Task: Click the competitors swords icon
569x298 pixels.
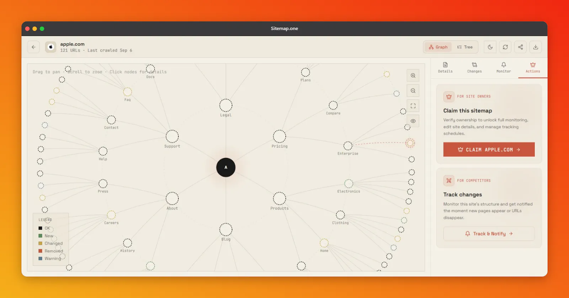Action: coord(449,181)
